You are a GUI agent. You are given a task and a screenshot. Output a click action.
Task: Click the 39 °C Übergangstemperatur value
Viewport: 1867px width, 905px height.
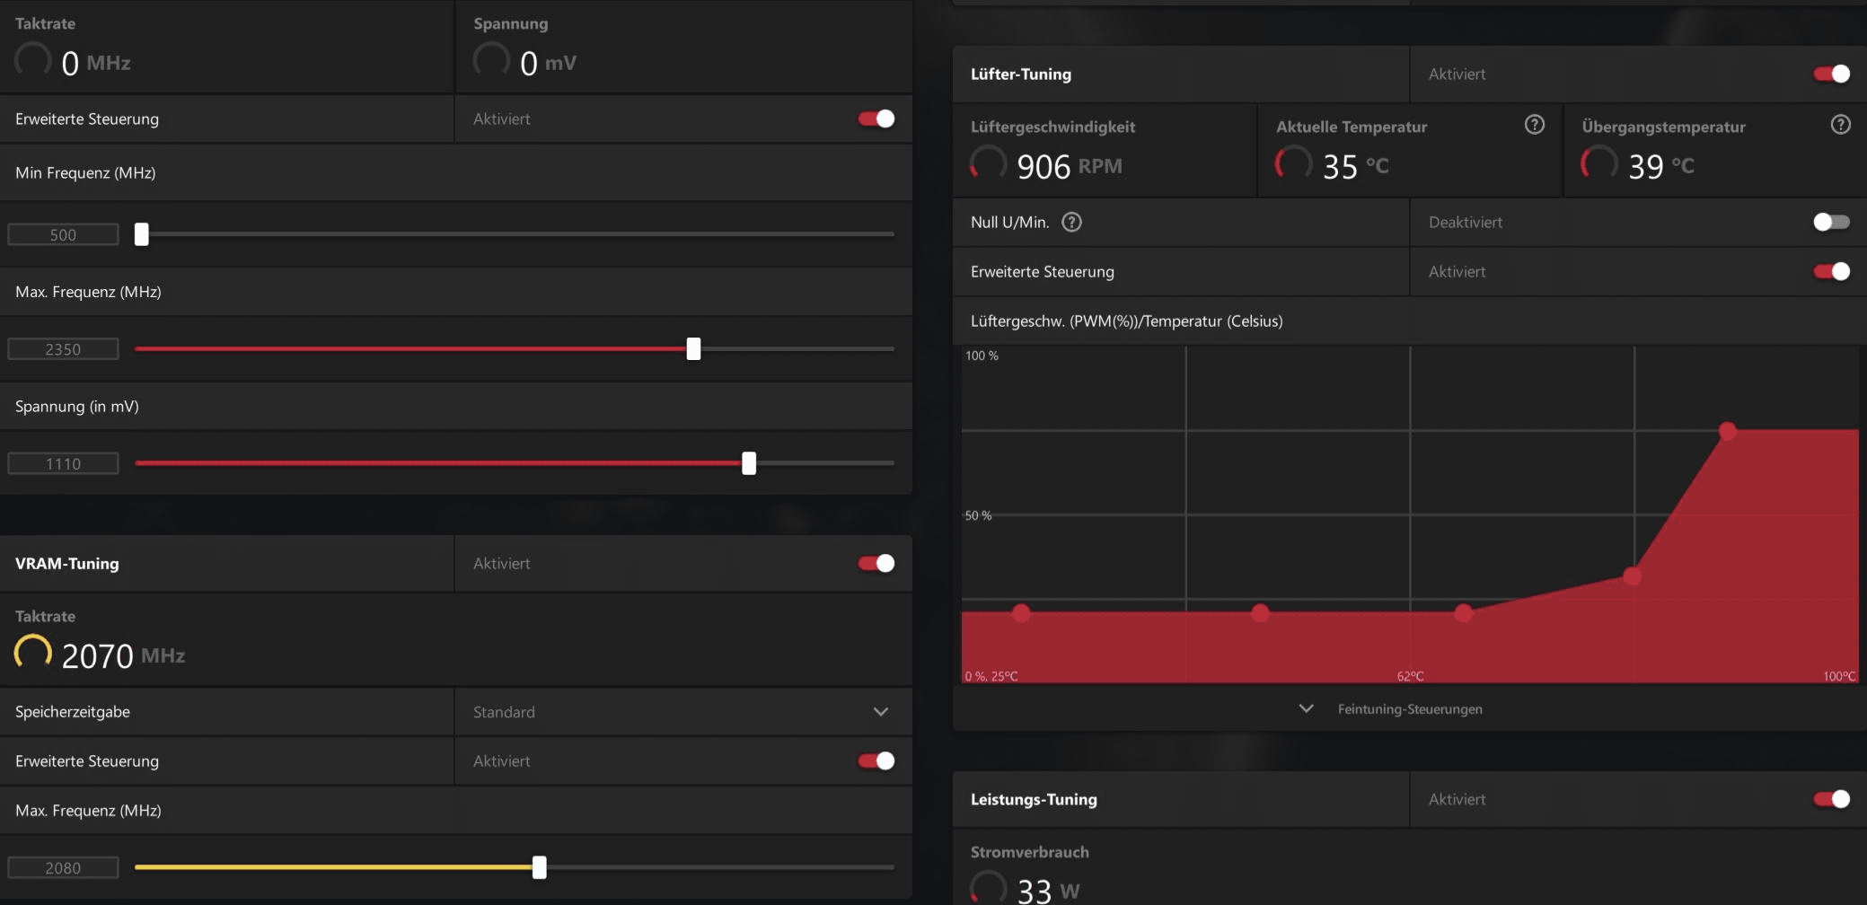pyautogui.click(x=1661, y=166)
